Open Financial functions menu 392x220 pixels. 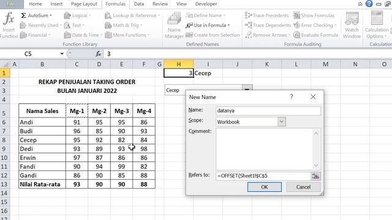pos(35,35)
